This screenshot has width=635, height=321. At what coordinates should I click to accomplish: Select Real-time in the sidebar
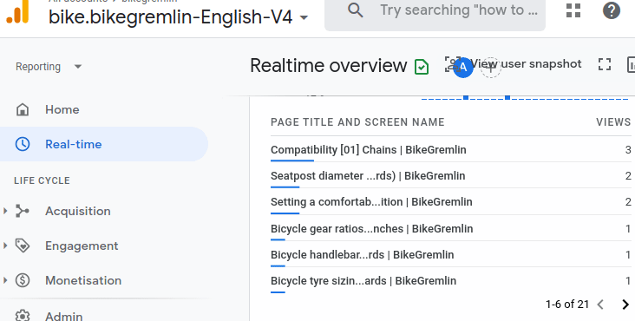[x=104, y=144]
